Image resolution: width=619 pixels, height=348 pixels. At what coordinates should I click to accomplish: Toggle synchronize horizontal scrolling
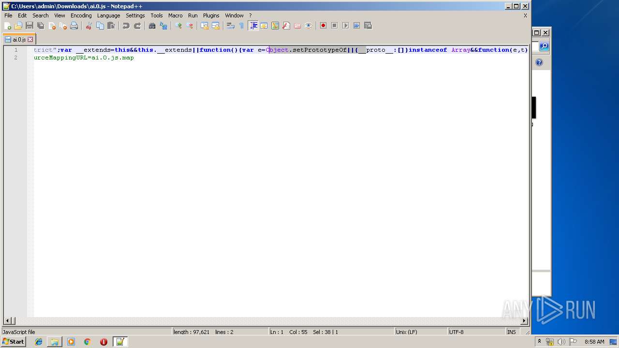pyautogui.click(x=216, y=26)
